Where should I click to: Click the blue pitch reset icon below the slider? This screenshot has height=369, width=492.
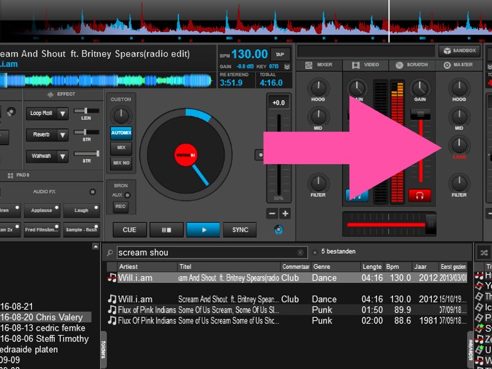(279, 230)
